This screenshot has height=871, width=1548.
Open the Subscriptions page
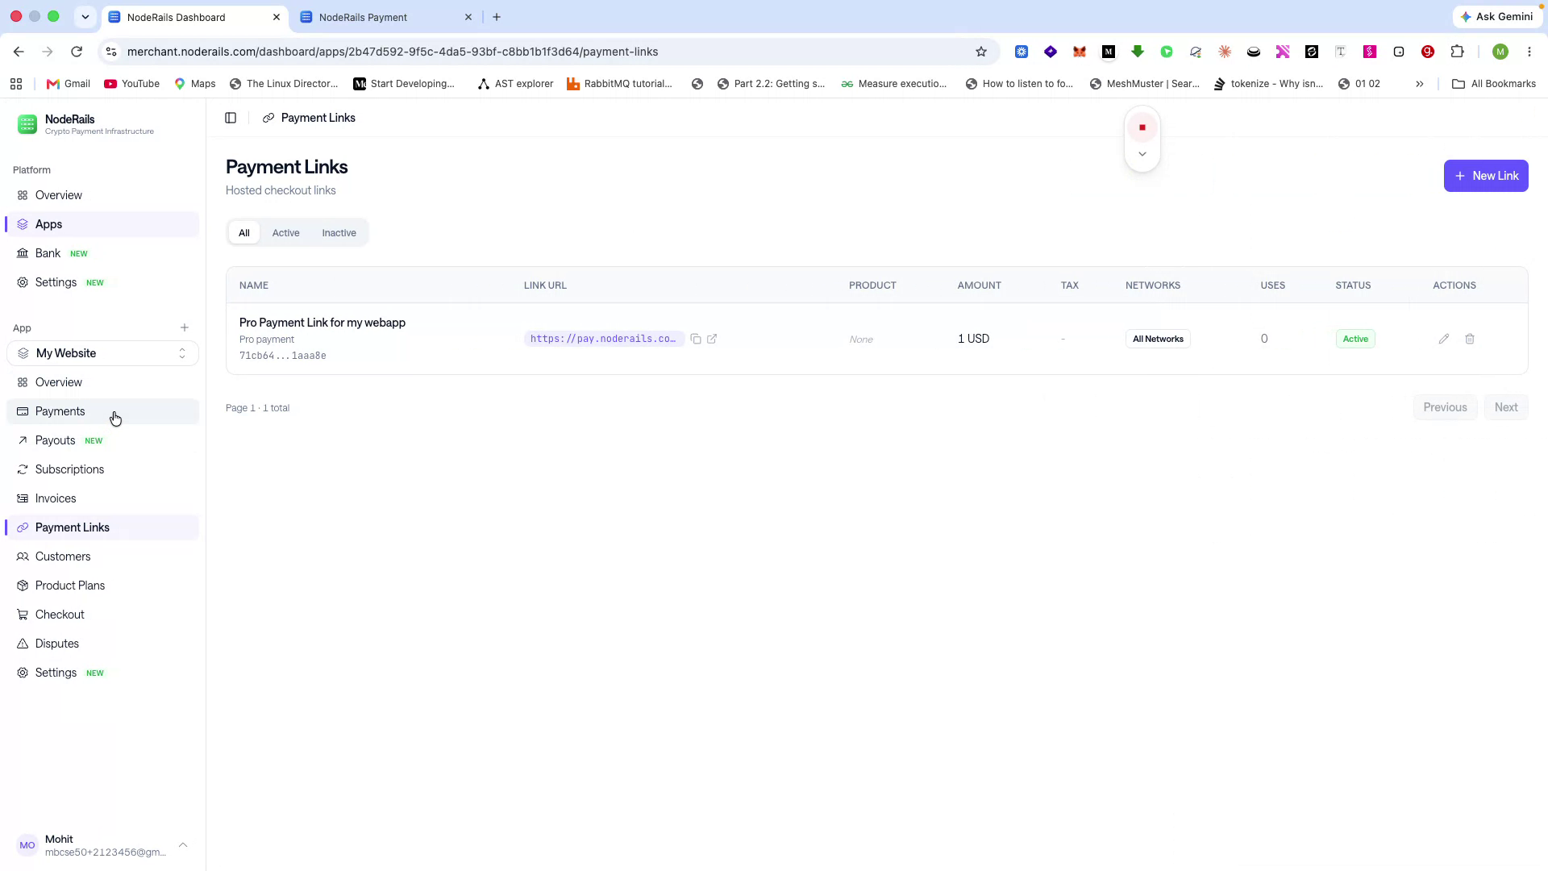coord(102,469)
